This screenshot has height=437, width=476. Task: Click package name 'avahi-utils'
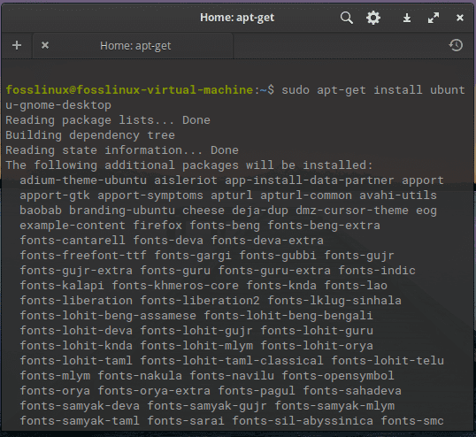point(397,195)
